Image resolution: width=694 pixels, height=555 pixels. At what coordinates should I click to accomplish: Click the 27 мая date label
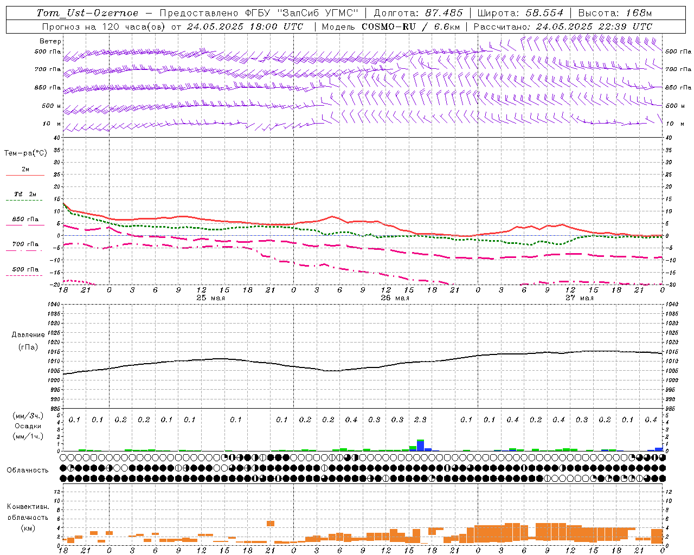tap(579, 298)
